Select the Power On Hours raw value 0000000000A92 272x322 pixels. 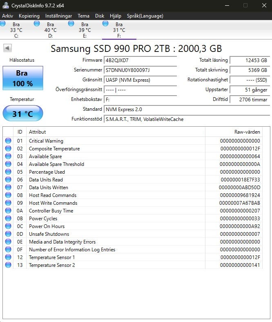(x=240, y=226)
